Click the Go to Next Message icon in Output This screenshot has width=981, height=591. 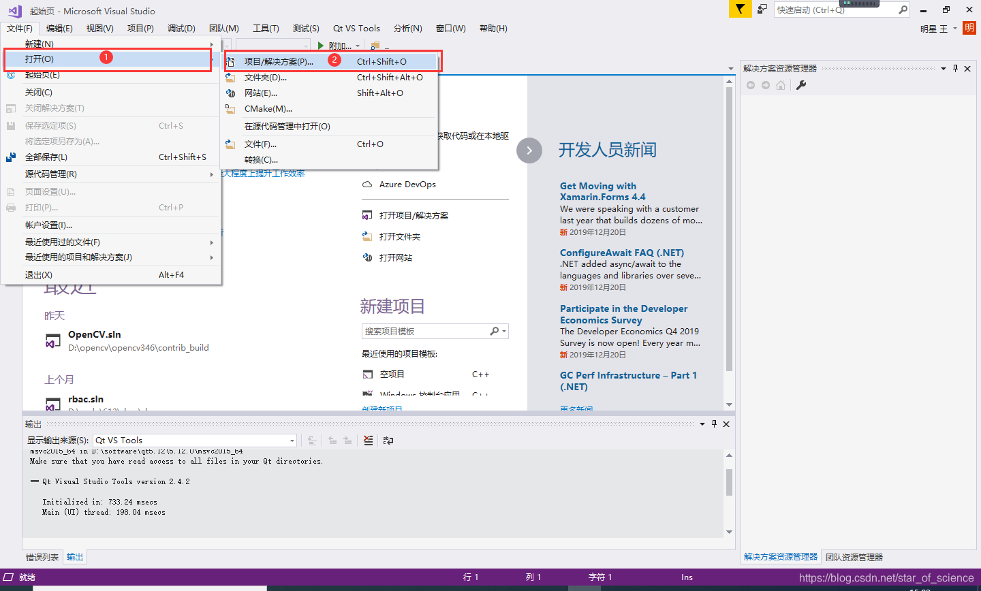[347, 441]
